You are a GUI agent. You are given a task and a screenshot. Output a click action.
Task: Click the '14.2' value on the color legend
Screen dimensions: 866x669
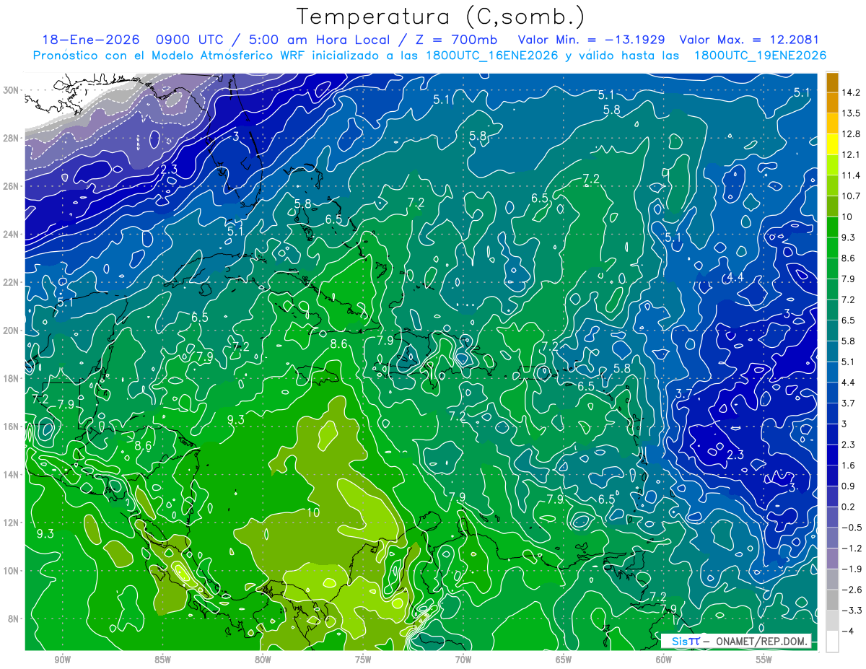[x=852, y=92]
